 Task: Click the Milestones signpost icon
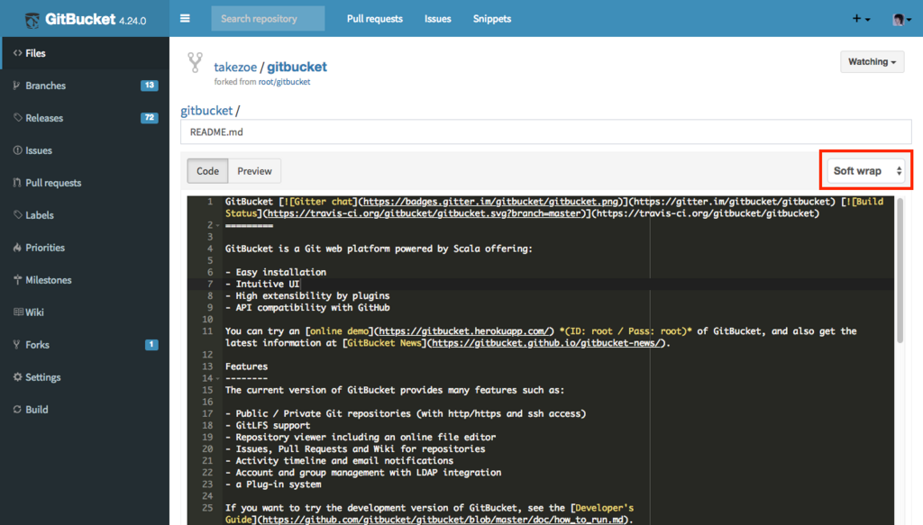18,280
